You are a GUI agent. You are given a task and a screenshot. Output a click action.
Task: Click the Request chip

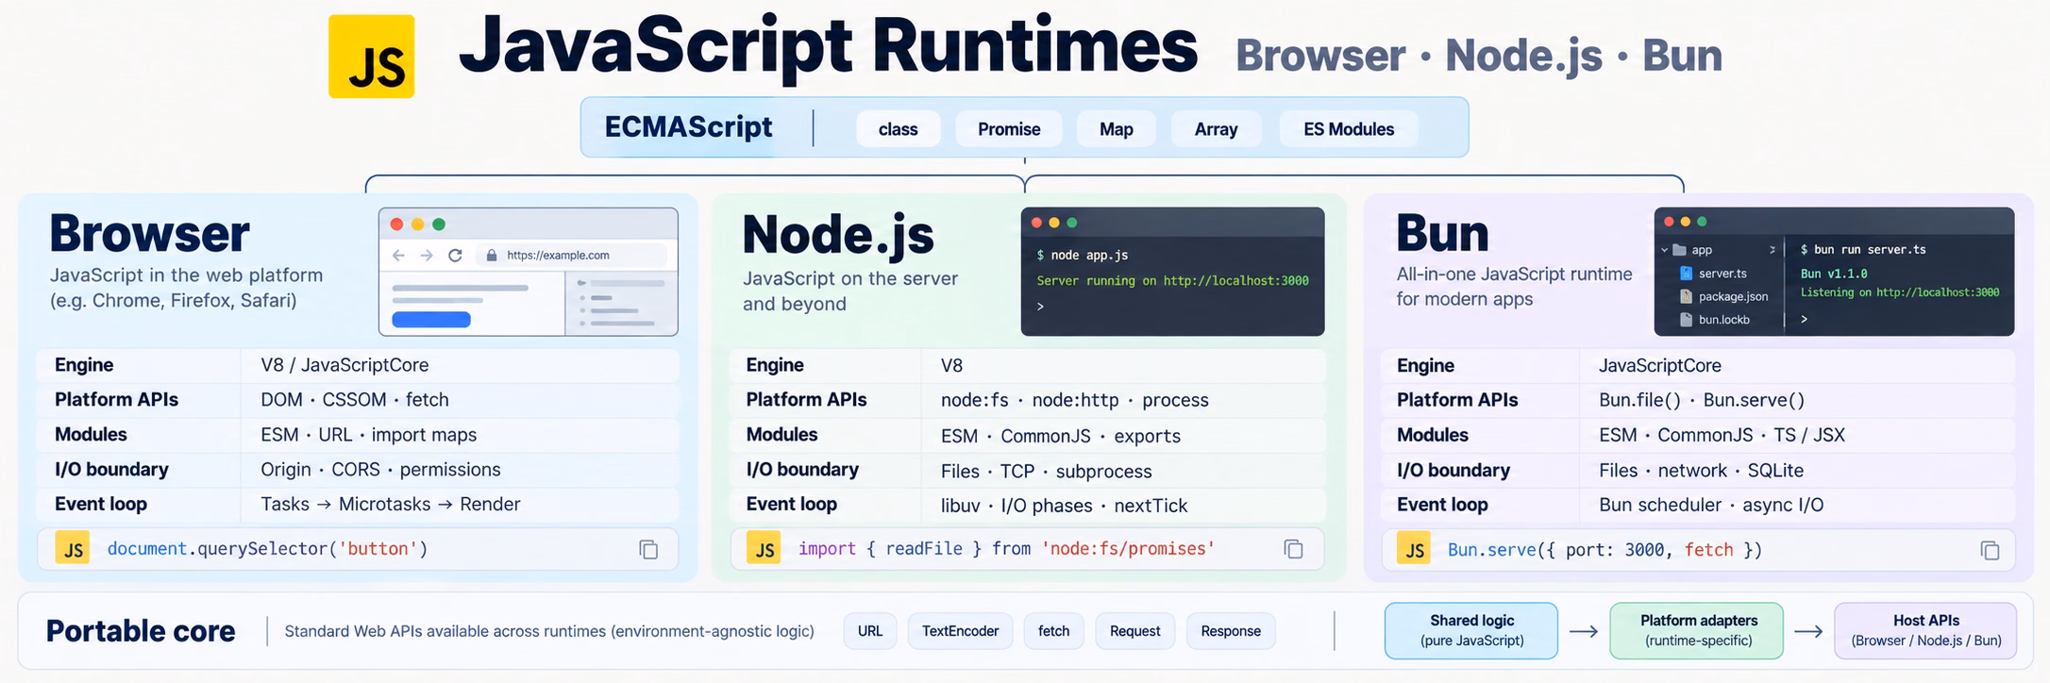tap(1135, 631)
